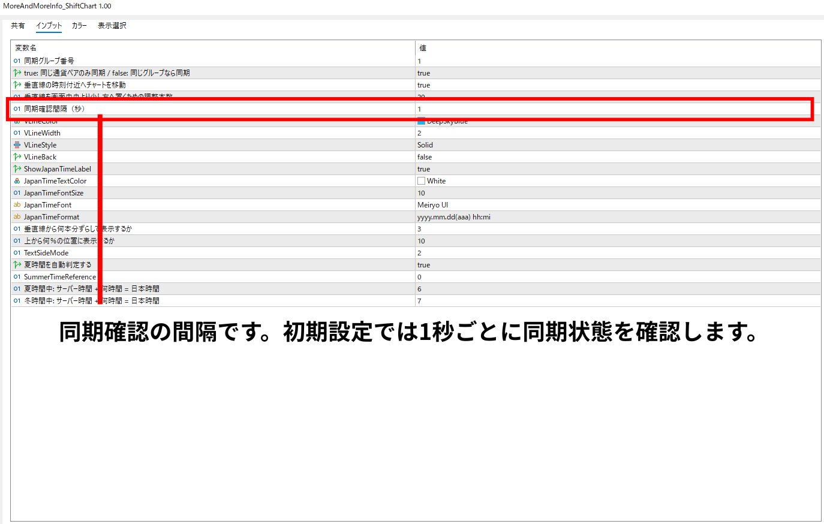
Task: Click the integer icon beside 同期グループ番号
Action: click(x=17, y=61)
